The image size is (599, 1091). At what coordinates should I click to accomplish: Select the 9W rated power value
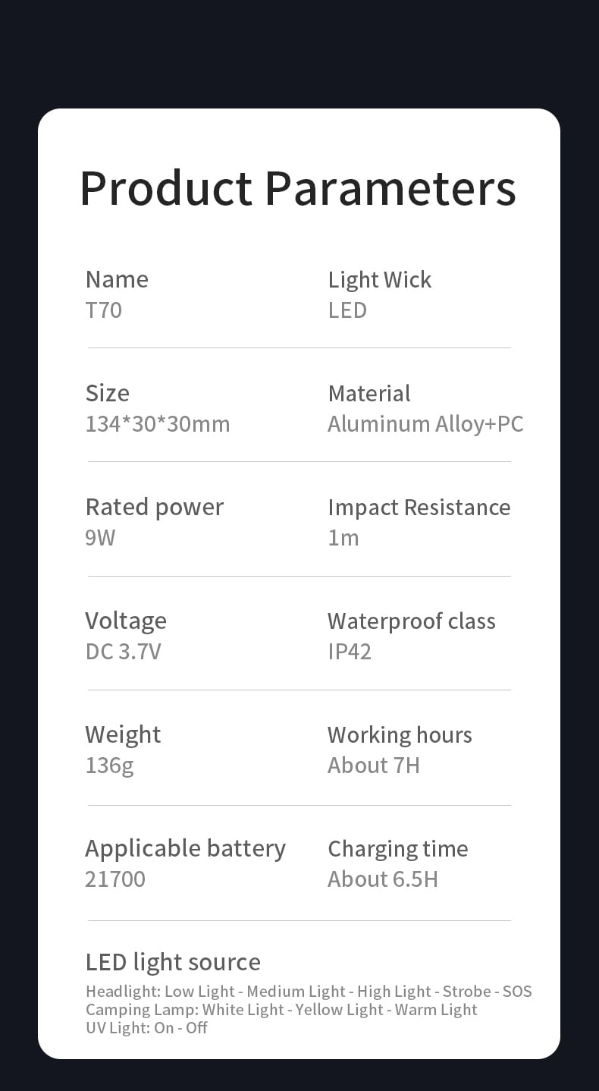coord(100,538)
